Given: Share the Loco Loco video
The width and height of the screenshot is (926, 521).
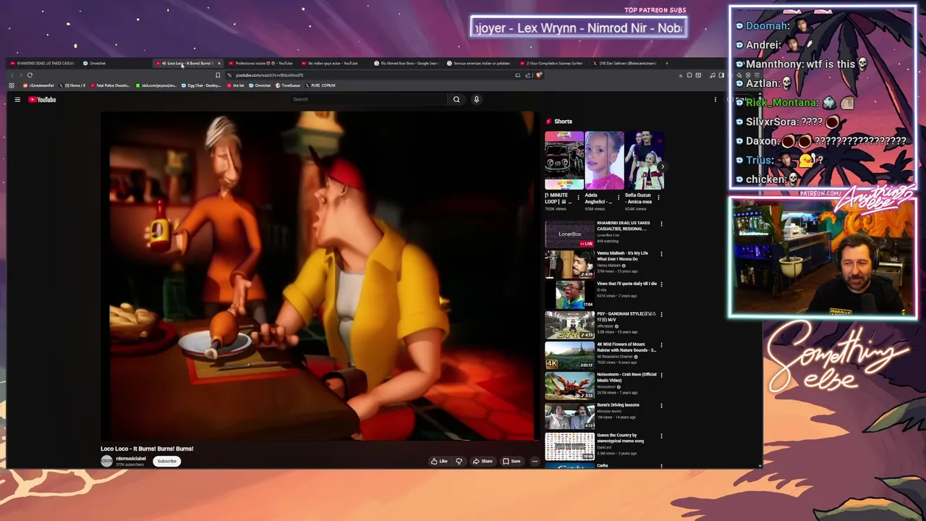Looking at the screenshot, I should pyautogui.click(x=483, y=461).
